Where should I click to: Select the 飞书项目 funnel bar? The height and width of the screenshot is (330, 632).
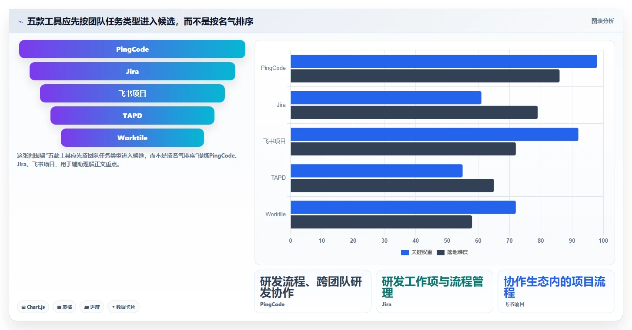(x=132, y=93)
